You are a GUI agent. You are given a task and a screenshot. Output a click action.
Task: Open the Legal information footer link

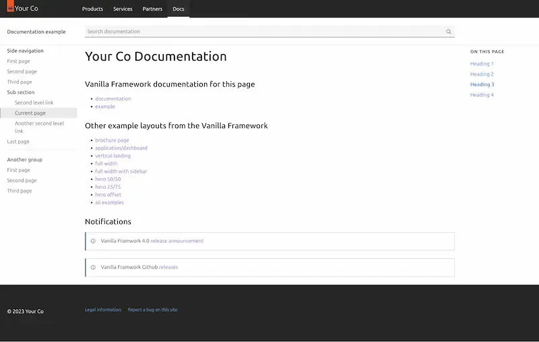(103, 310)
